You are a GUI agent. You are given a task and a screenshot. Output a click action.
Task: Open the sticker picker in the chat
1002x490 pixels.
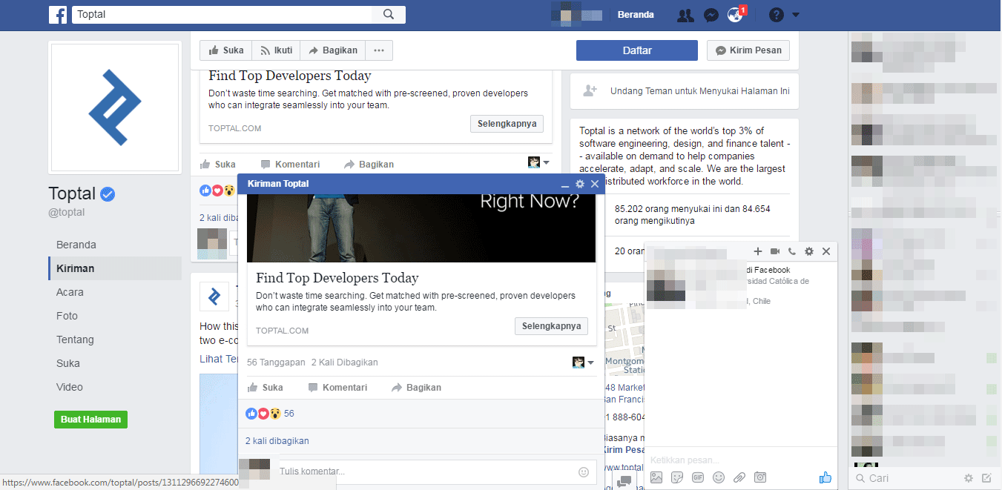point(677,478)
